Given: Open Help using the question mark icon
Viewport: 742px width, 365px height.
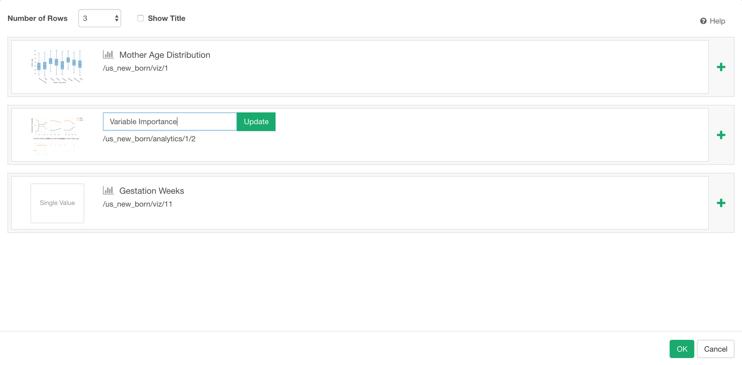Looking at the screenshot, I should click(703, 21).
